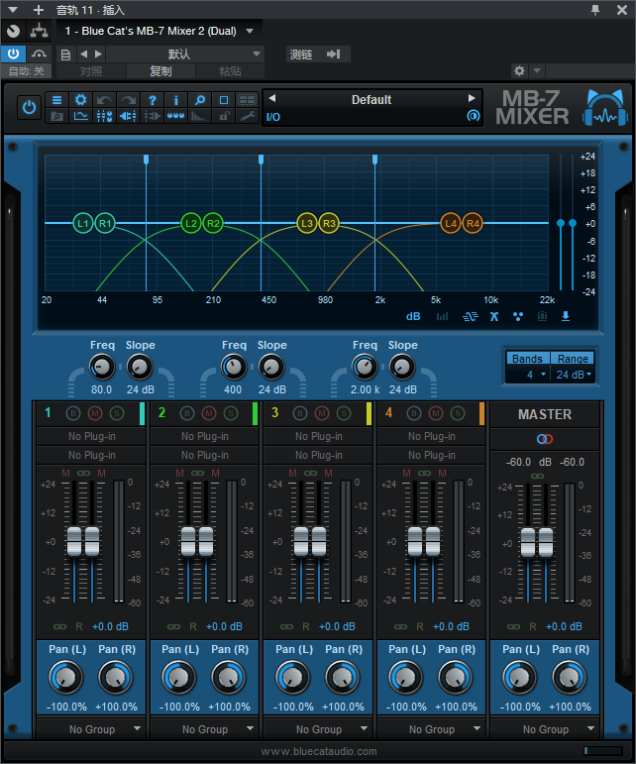Open the main menu hamburger icon
The width and height of the screenshot is (636, 764).
pos(57,100)
